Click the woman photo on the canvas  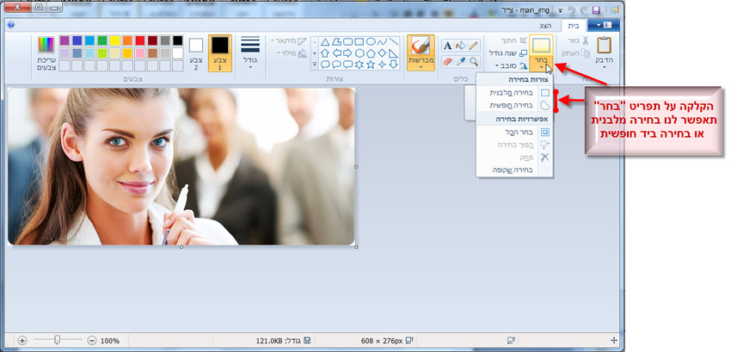point(181,166)
